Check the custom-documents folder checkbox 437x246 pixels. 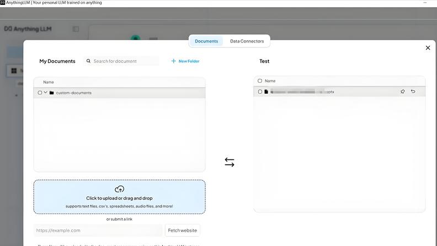click(40, 93)
